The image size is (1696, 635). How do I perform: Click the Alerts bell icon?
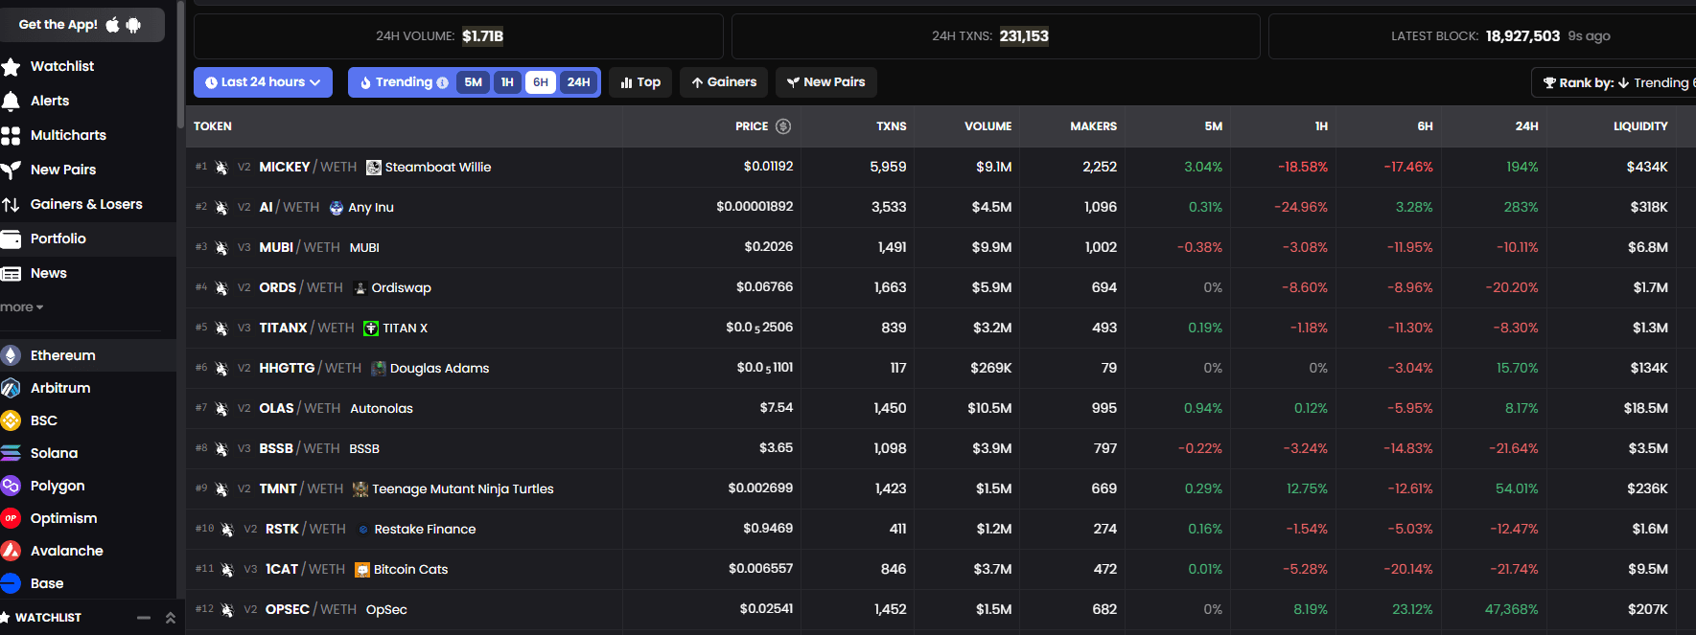click(x=11, y=102)
